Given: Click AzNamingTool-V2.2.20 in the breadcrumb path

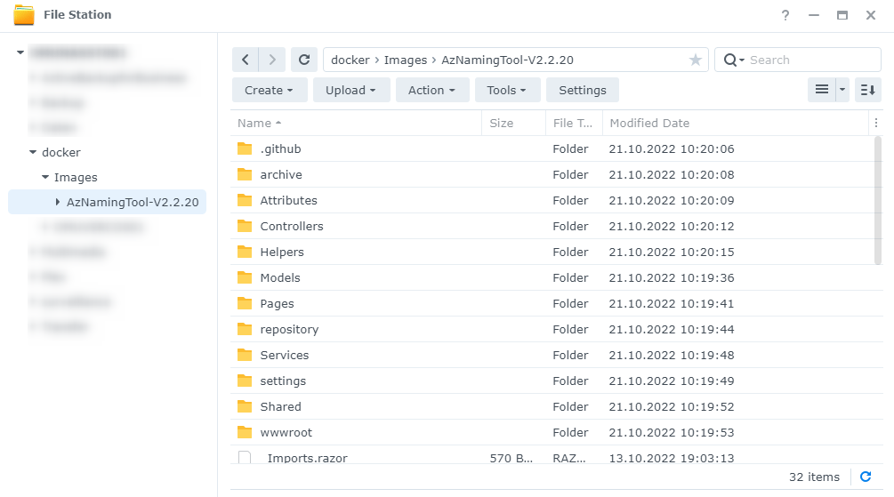Looking at the screenshot, I should tap(507, 60).
